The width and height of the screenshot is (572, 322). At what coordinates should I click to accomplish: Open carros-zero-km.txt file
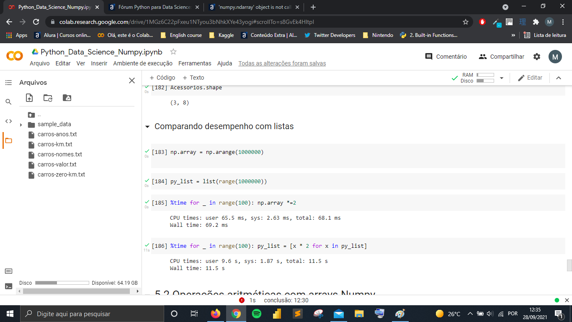click(x=61, y=175)
